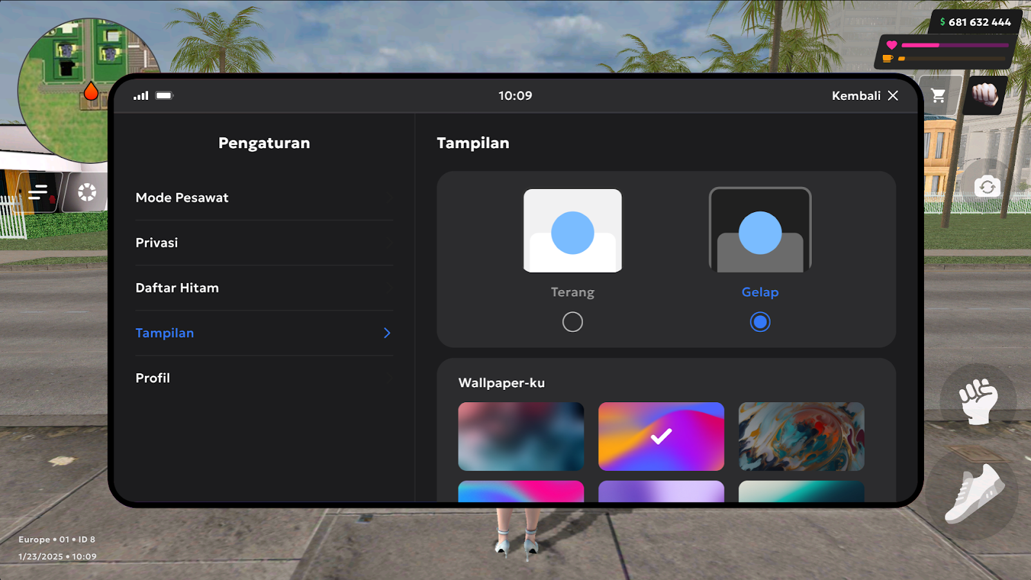
Task: Open Tampilan settings
Action: pyautogui.click(x=264, y=333)
